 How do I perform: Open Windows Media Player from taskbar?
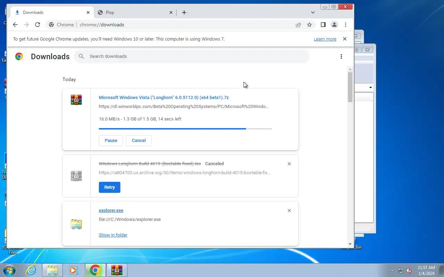(74, 270)
